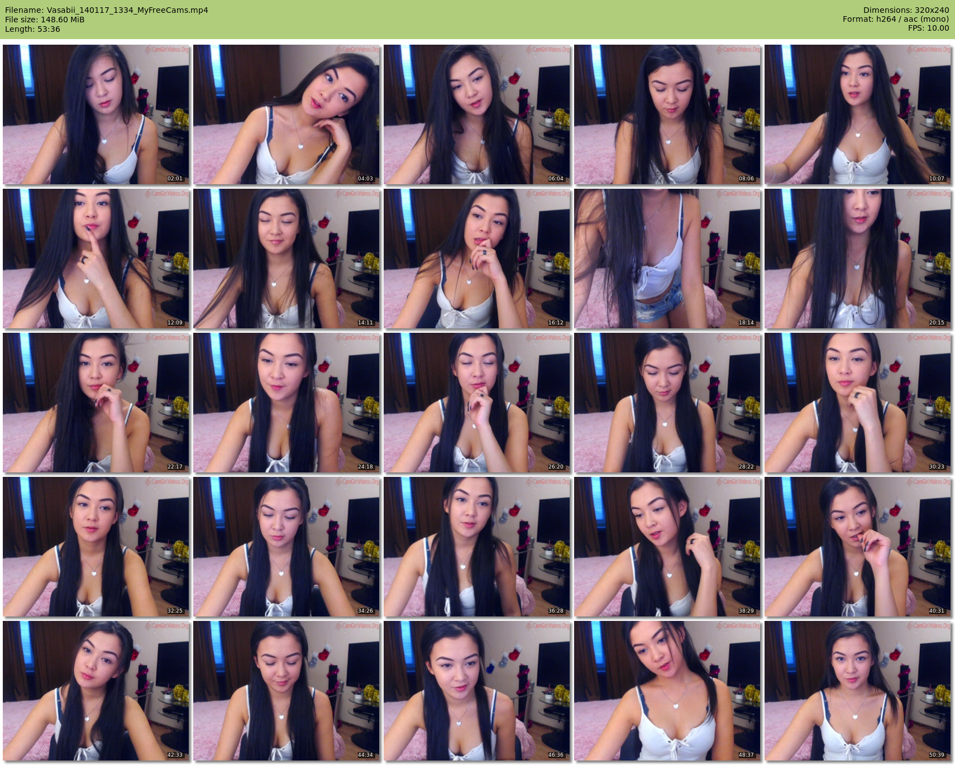Open the final frame stamped 50:39
This screenshot has width=955, height=765.
coord(858,691)
